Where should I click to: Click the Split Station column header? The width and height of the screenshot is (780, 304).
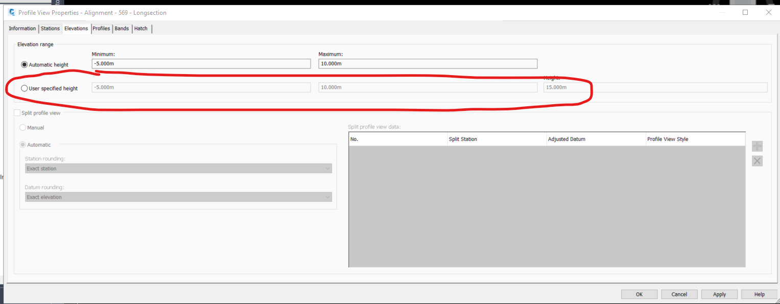point(497,139)
